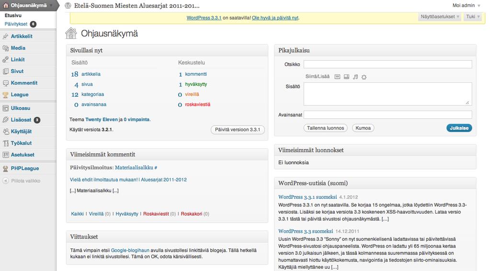The image size is (490, 271).
Task: Open 'WordPress 3.3 suomeksi' news link
Action: point(306,231)
